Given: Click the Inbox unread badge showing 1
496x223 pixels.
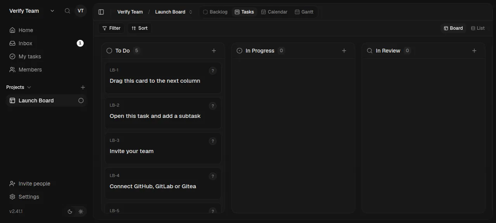Looking at the screenshot, I should click(x=80, y=43).
